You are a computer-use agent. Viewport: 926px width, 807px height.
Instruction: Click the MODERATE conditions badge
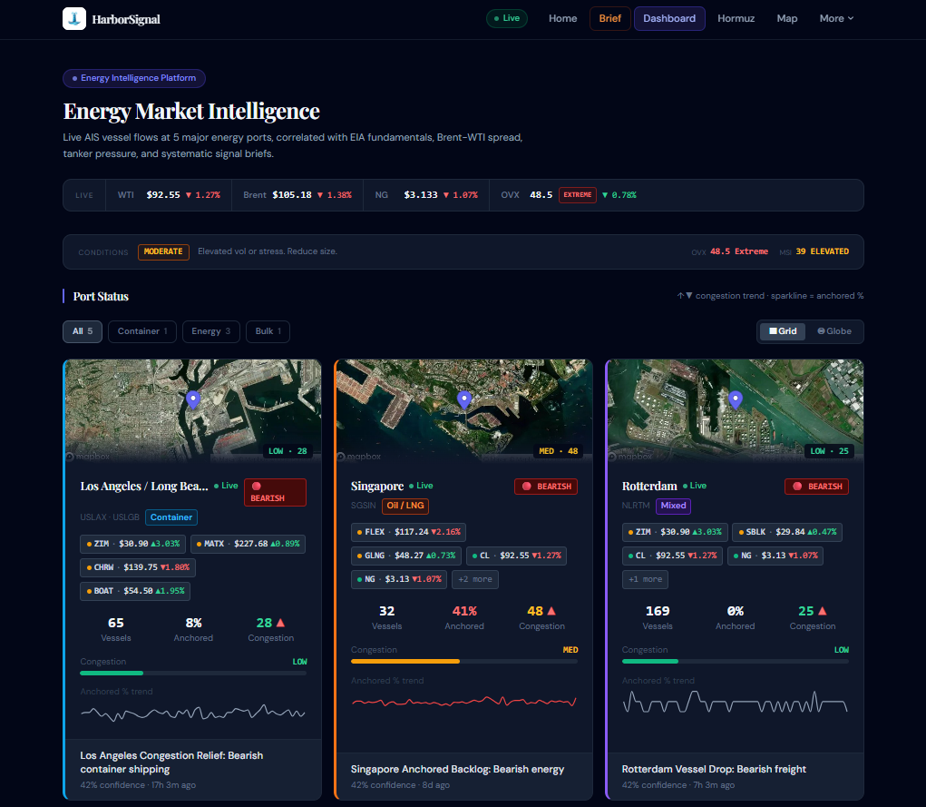[163, 251]
